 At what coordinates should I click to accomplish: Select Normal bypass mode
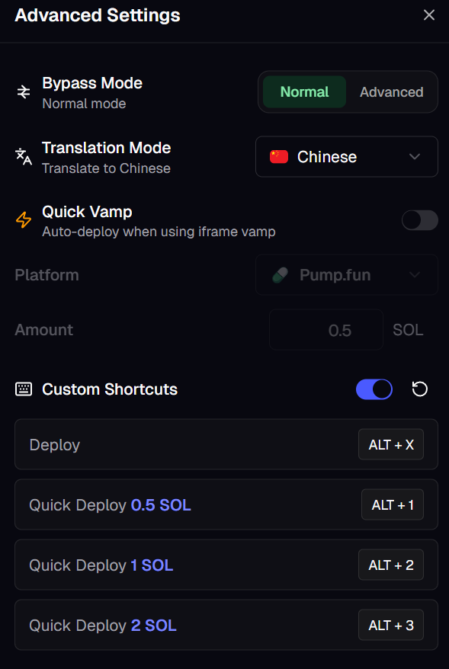click(304, 91)
